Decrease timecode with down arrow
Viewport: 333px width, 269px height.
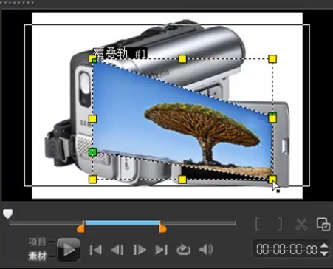(x=325, y=253)
